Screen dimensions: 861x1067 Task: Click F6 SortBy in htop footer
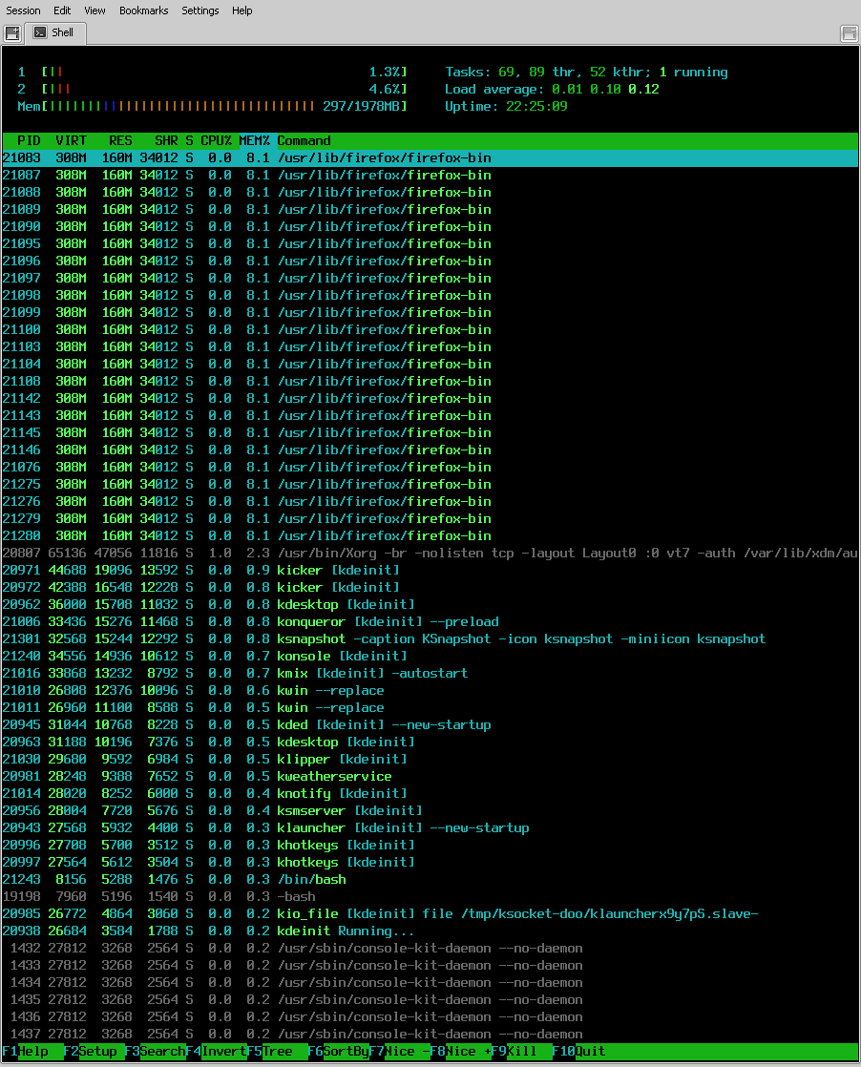tap(338, 1052)
